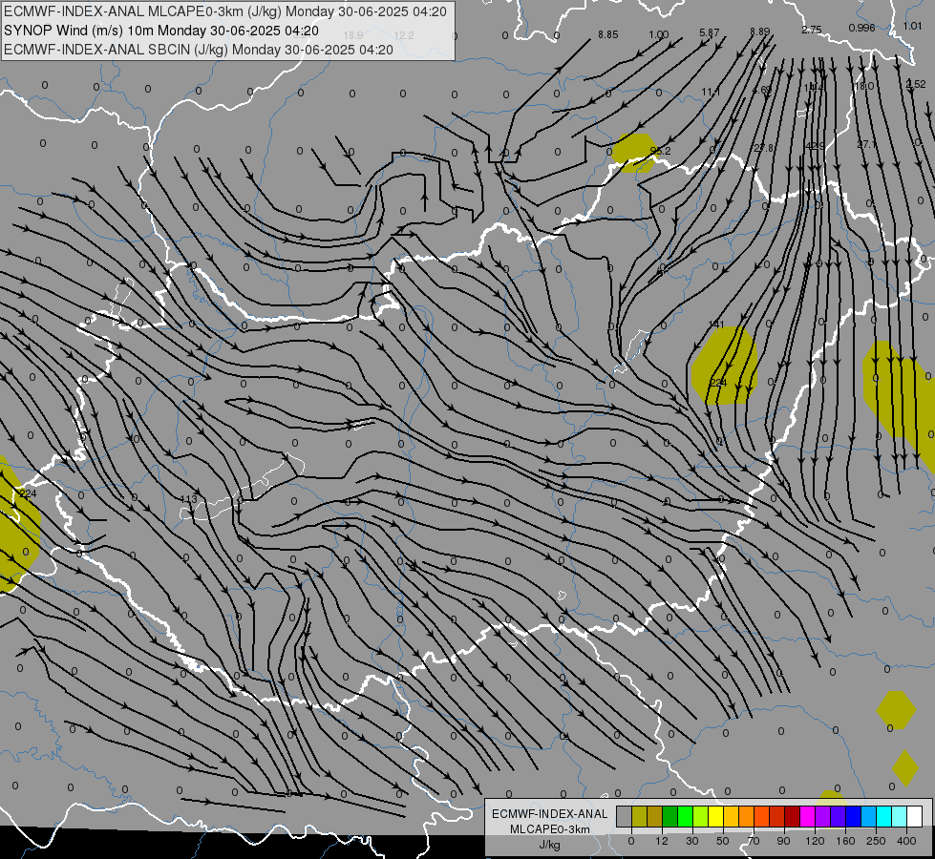Click the map value '5.87'
Screen dimensions: 935x859
point(710,32)
